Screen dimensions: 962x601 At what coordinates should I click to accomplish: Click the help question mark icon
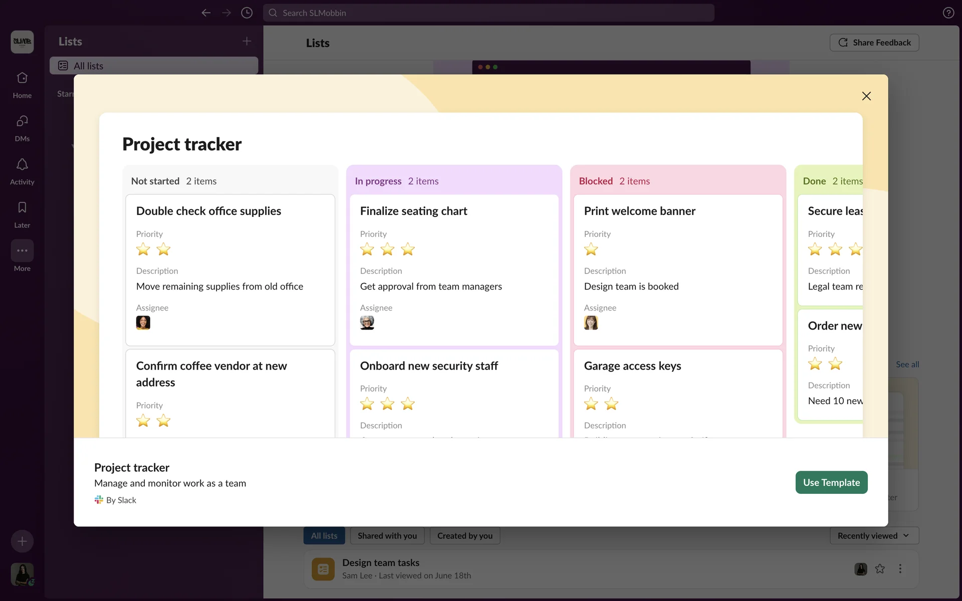click(x=948, y=13)
